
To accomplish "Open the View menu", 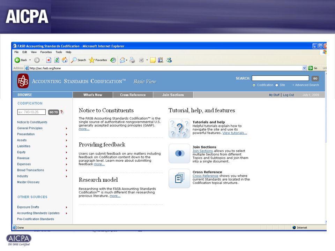I will tap(33, 52).
